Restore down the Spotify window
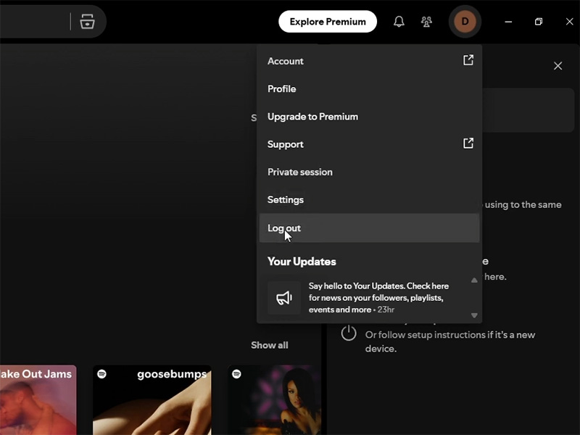The width and height of the screenshot is (580, 435). 539,22
